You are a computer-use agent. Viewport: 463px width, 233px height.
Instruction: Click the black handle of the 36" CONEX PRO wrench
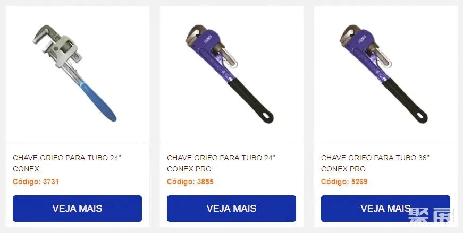[x=405, y=100]
